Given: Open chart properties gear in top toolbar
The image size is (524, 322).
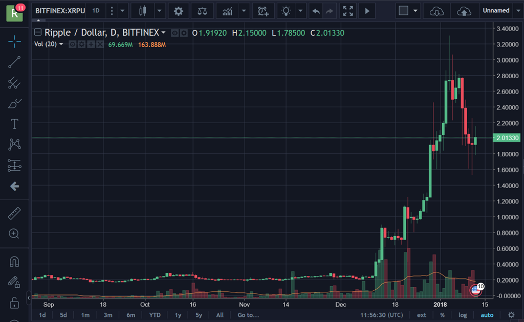Looking at the screenshot, I should [179, 11].
